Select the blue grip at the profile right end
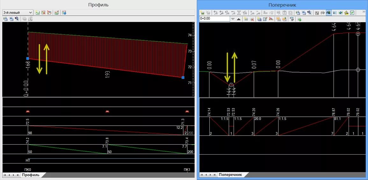Image resolution: width=368 pixels, height=180 pixels. click(x=183, y=78)
